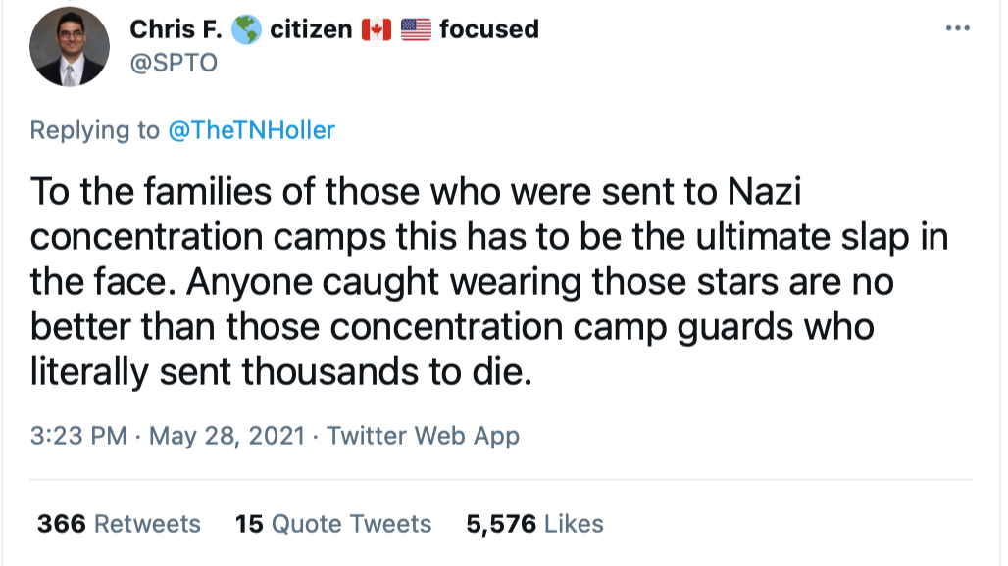Image resolution: width=1008 pixels, height=566 pixels.
Task: Click the Replying to text
Action: click(x=94, y=130)
